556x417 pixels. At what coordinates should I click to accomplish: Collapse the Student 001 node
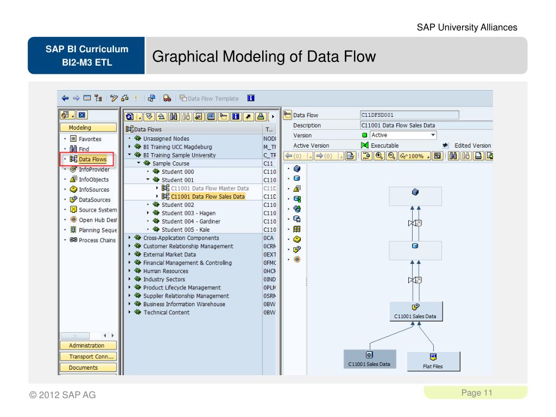(148, 179)
